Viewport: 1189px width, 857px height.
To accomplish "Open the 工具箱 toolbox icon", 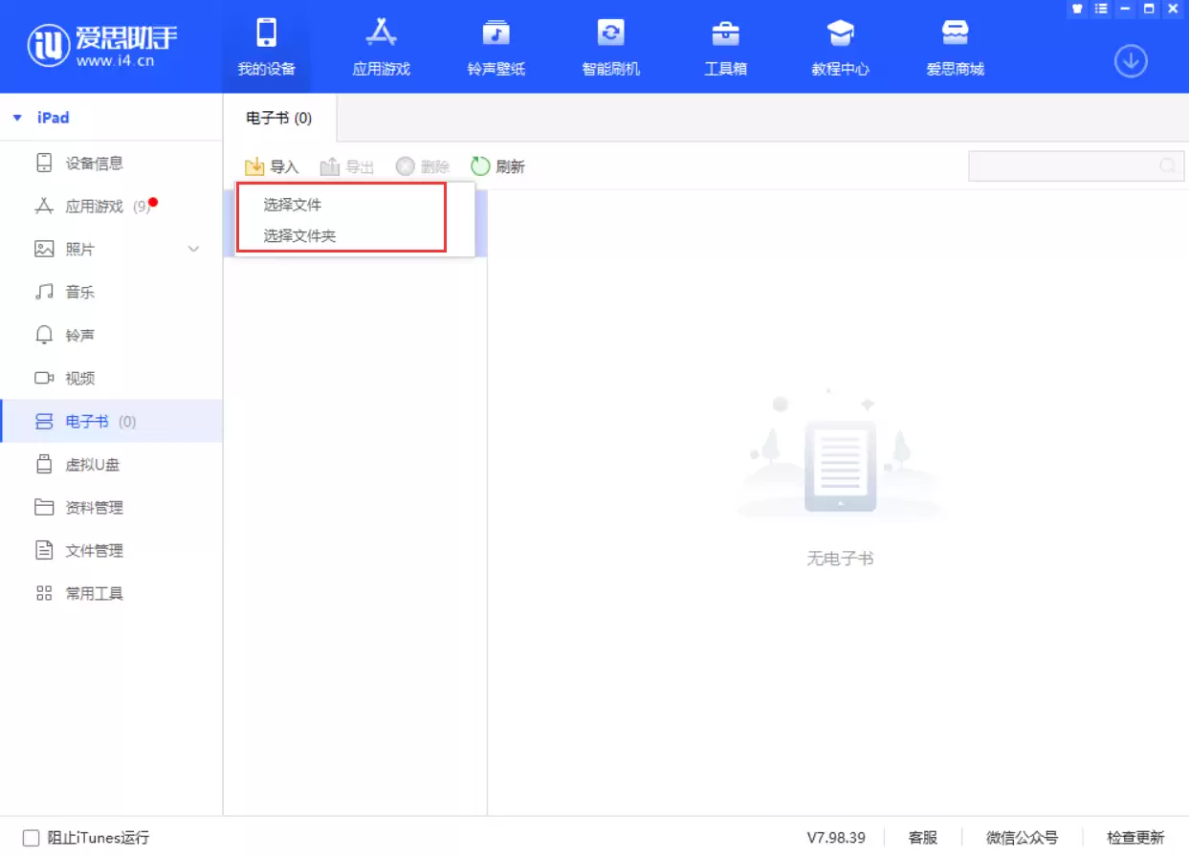I will tap(725, 33).
